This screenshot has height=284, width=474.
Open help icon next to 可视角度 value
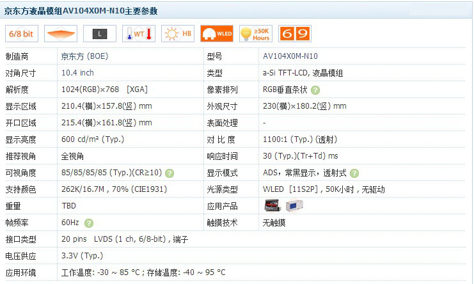[x=170, y=173]
